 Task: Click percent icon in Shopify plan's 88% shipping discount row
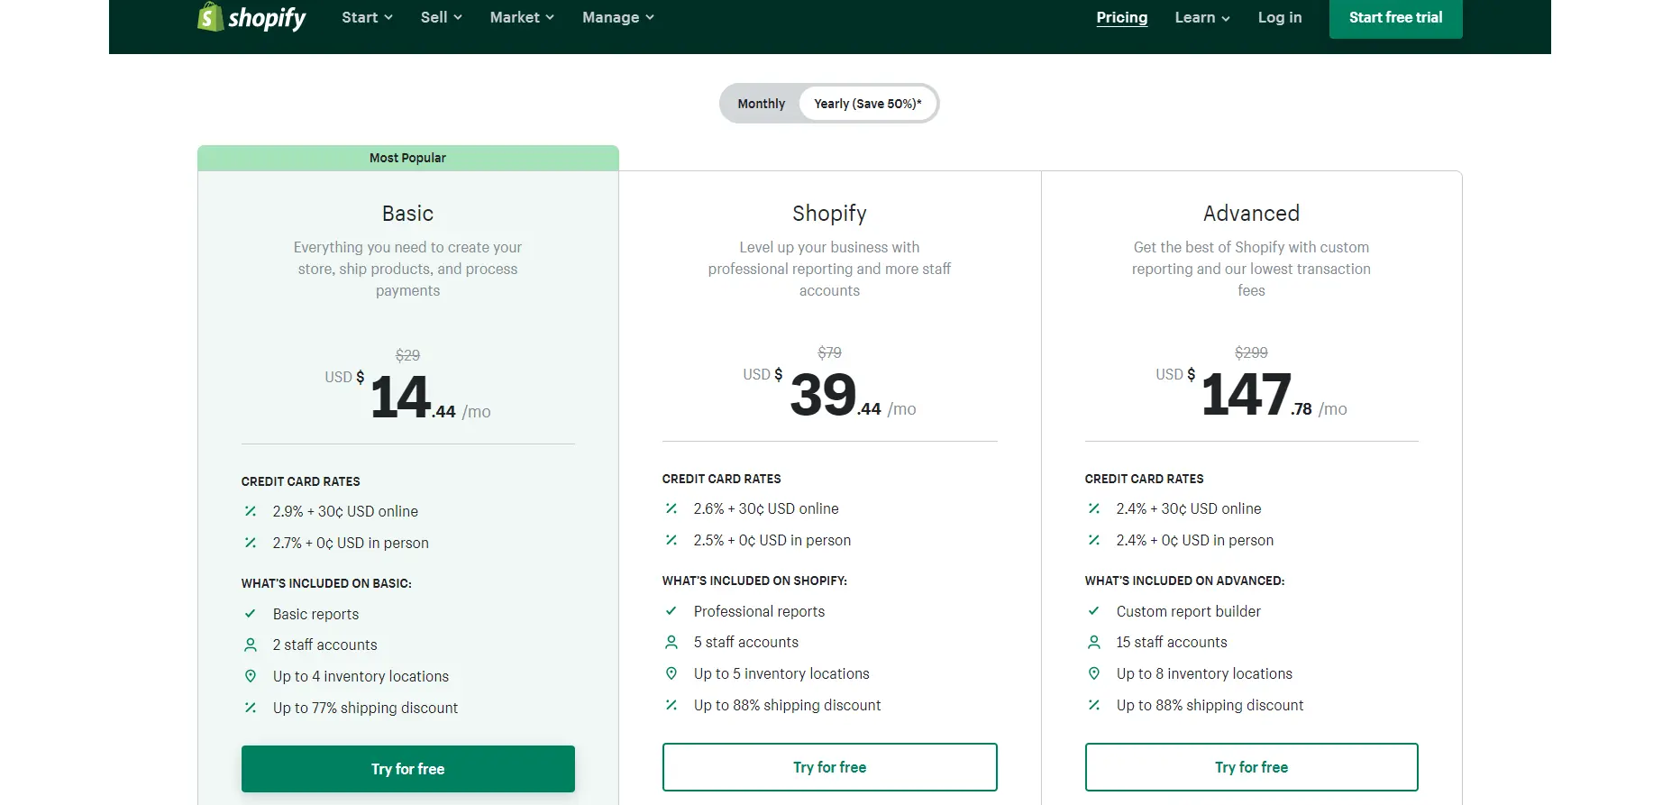click(x=671, y=705)
